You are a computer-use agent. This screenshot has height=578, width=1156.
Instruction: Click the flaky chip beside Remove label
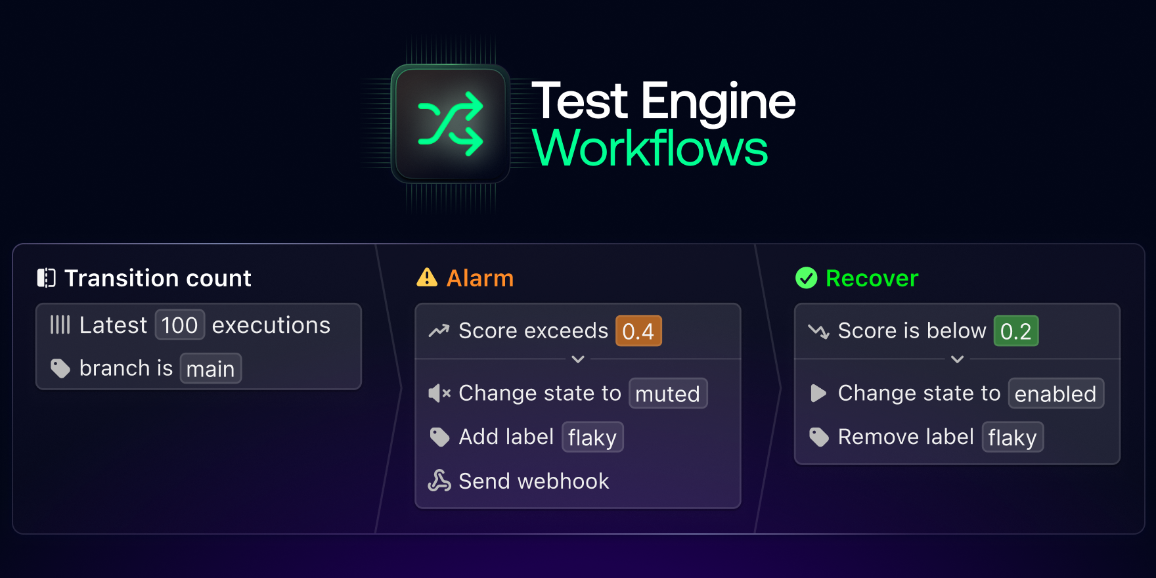(1012, 437)
